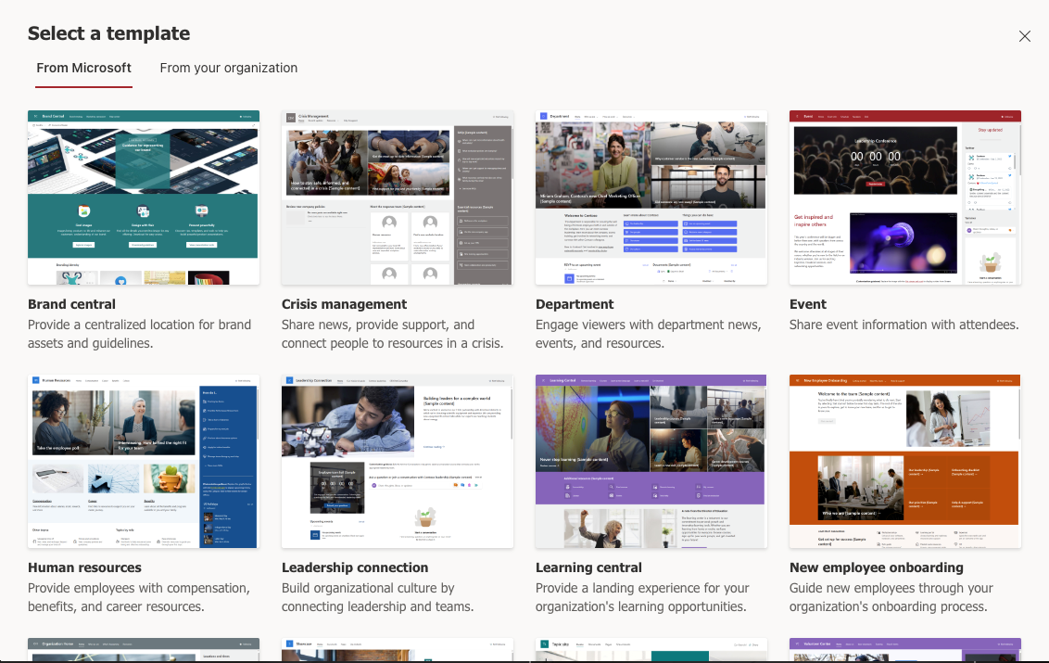Open the Human resources template preview
This screenshot has height=663, width=1049.
[x=143, y=461]
